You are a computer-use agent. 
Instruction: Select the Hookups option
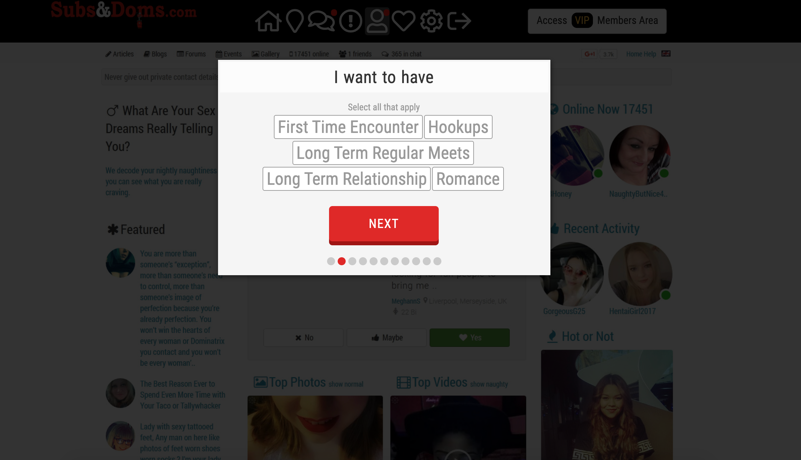458,127
